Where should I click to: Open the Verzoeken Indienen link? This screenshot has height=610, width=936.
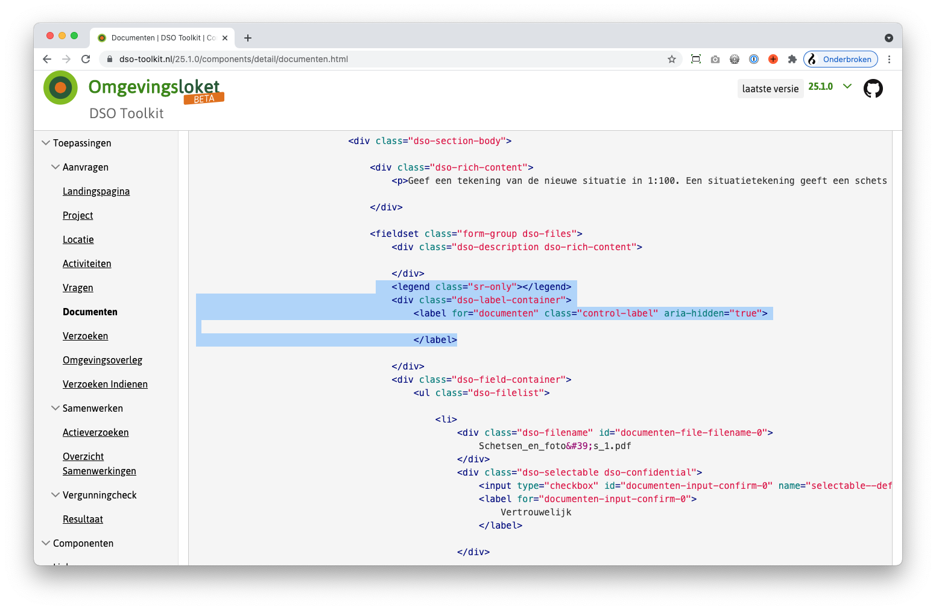(x=105, y=384)
